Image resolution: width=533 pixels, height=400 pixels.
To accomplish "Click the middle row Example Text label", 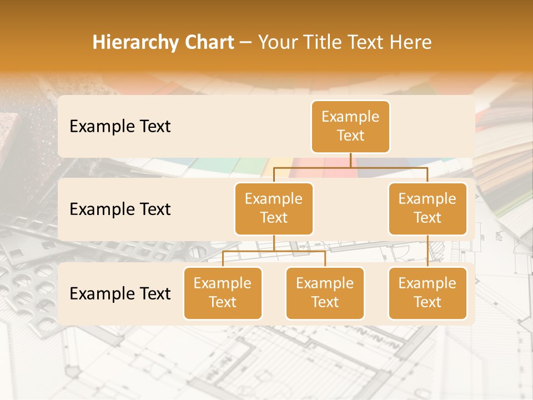I will (x=119, y=209).
